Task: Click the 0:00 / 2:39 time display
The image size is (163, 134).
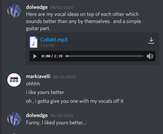Action: pyautogui.click(x=52, y=56)
